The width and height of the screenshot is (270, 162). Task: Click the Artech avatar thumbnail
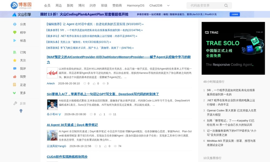click(x=52, y=73)
